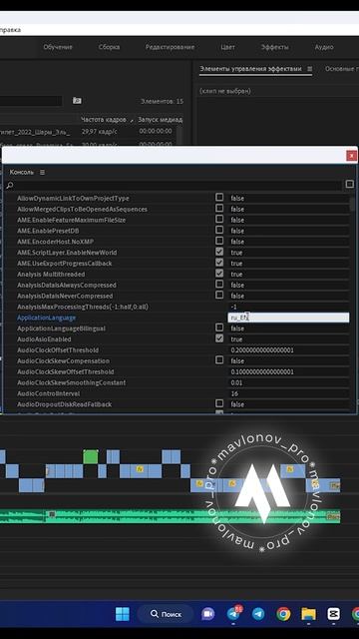Image resolution: width=359 pixels, height=639 pixels.
Task: Open Элементы управления эффектами panel menu icon
Action: pyautogui.click(x=309, y=69)
